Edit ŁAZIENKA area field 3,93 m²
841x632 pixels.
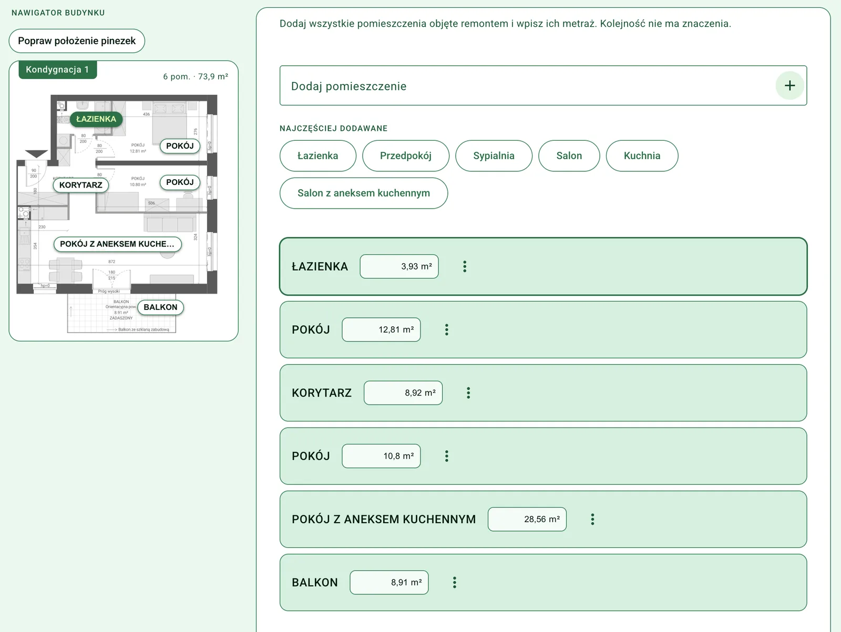click(399, 266)
